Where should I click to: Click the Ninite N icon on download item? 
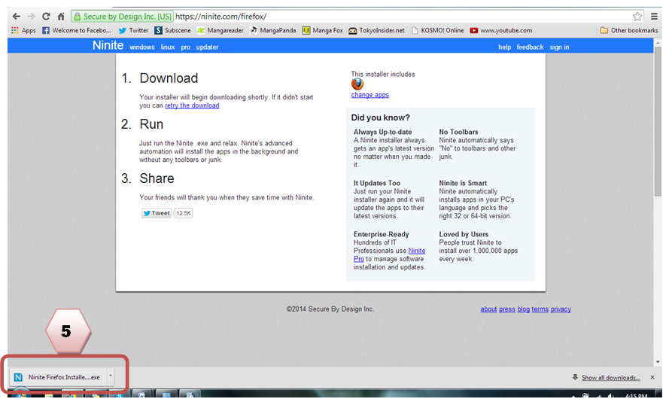click(18, 377)
